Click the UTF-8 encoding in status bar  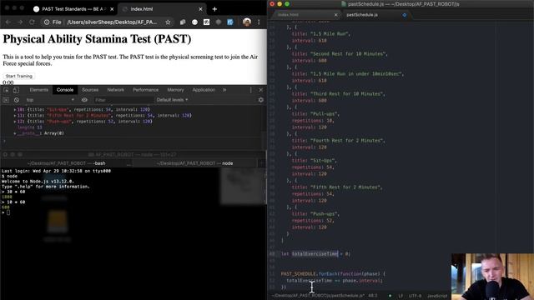pyautogui.click(x=415, y=296)
